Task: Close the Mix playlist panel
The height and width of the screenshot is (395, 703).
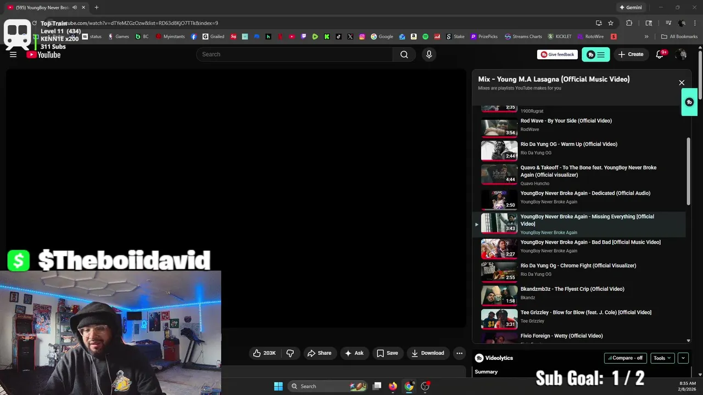Action: pyautogui.click(x=682, y=83)
